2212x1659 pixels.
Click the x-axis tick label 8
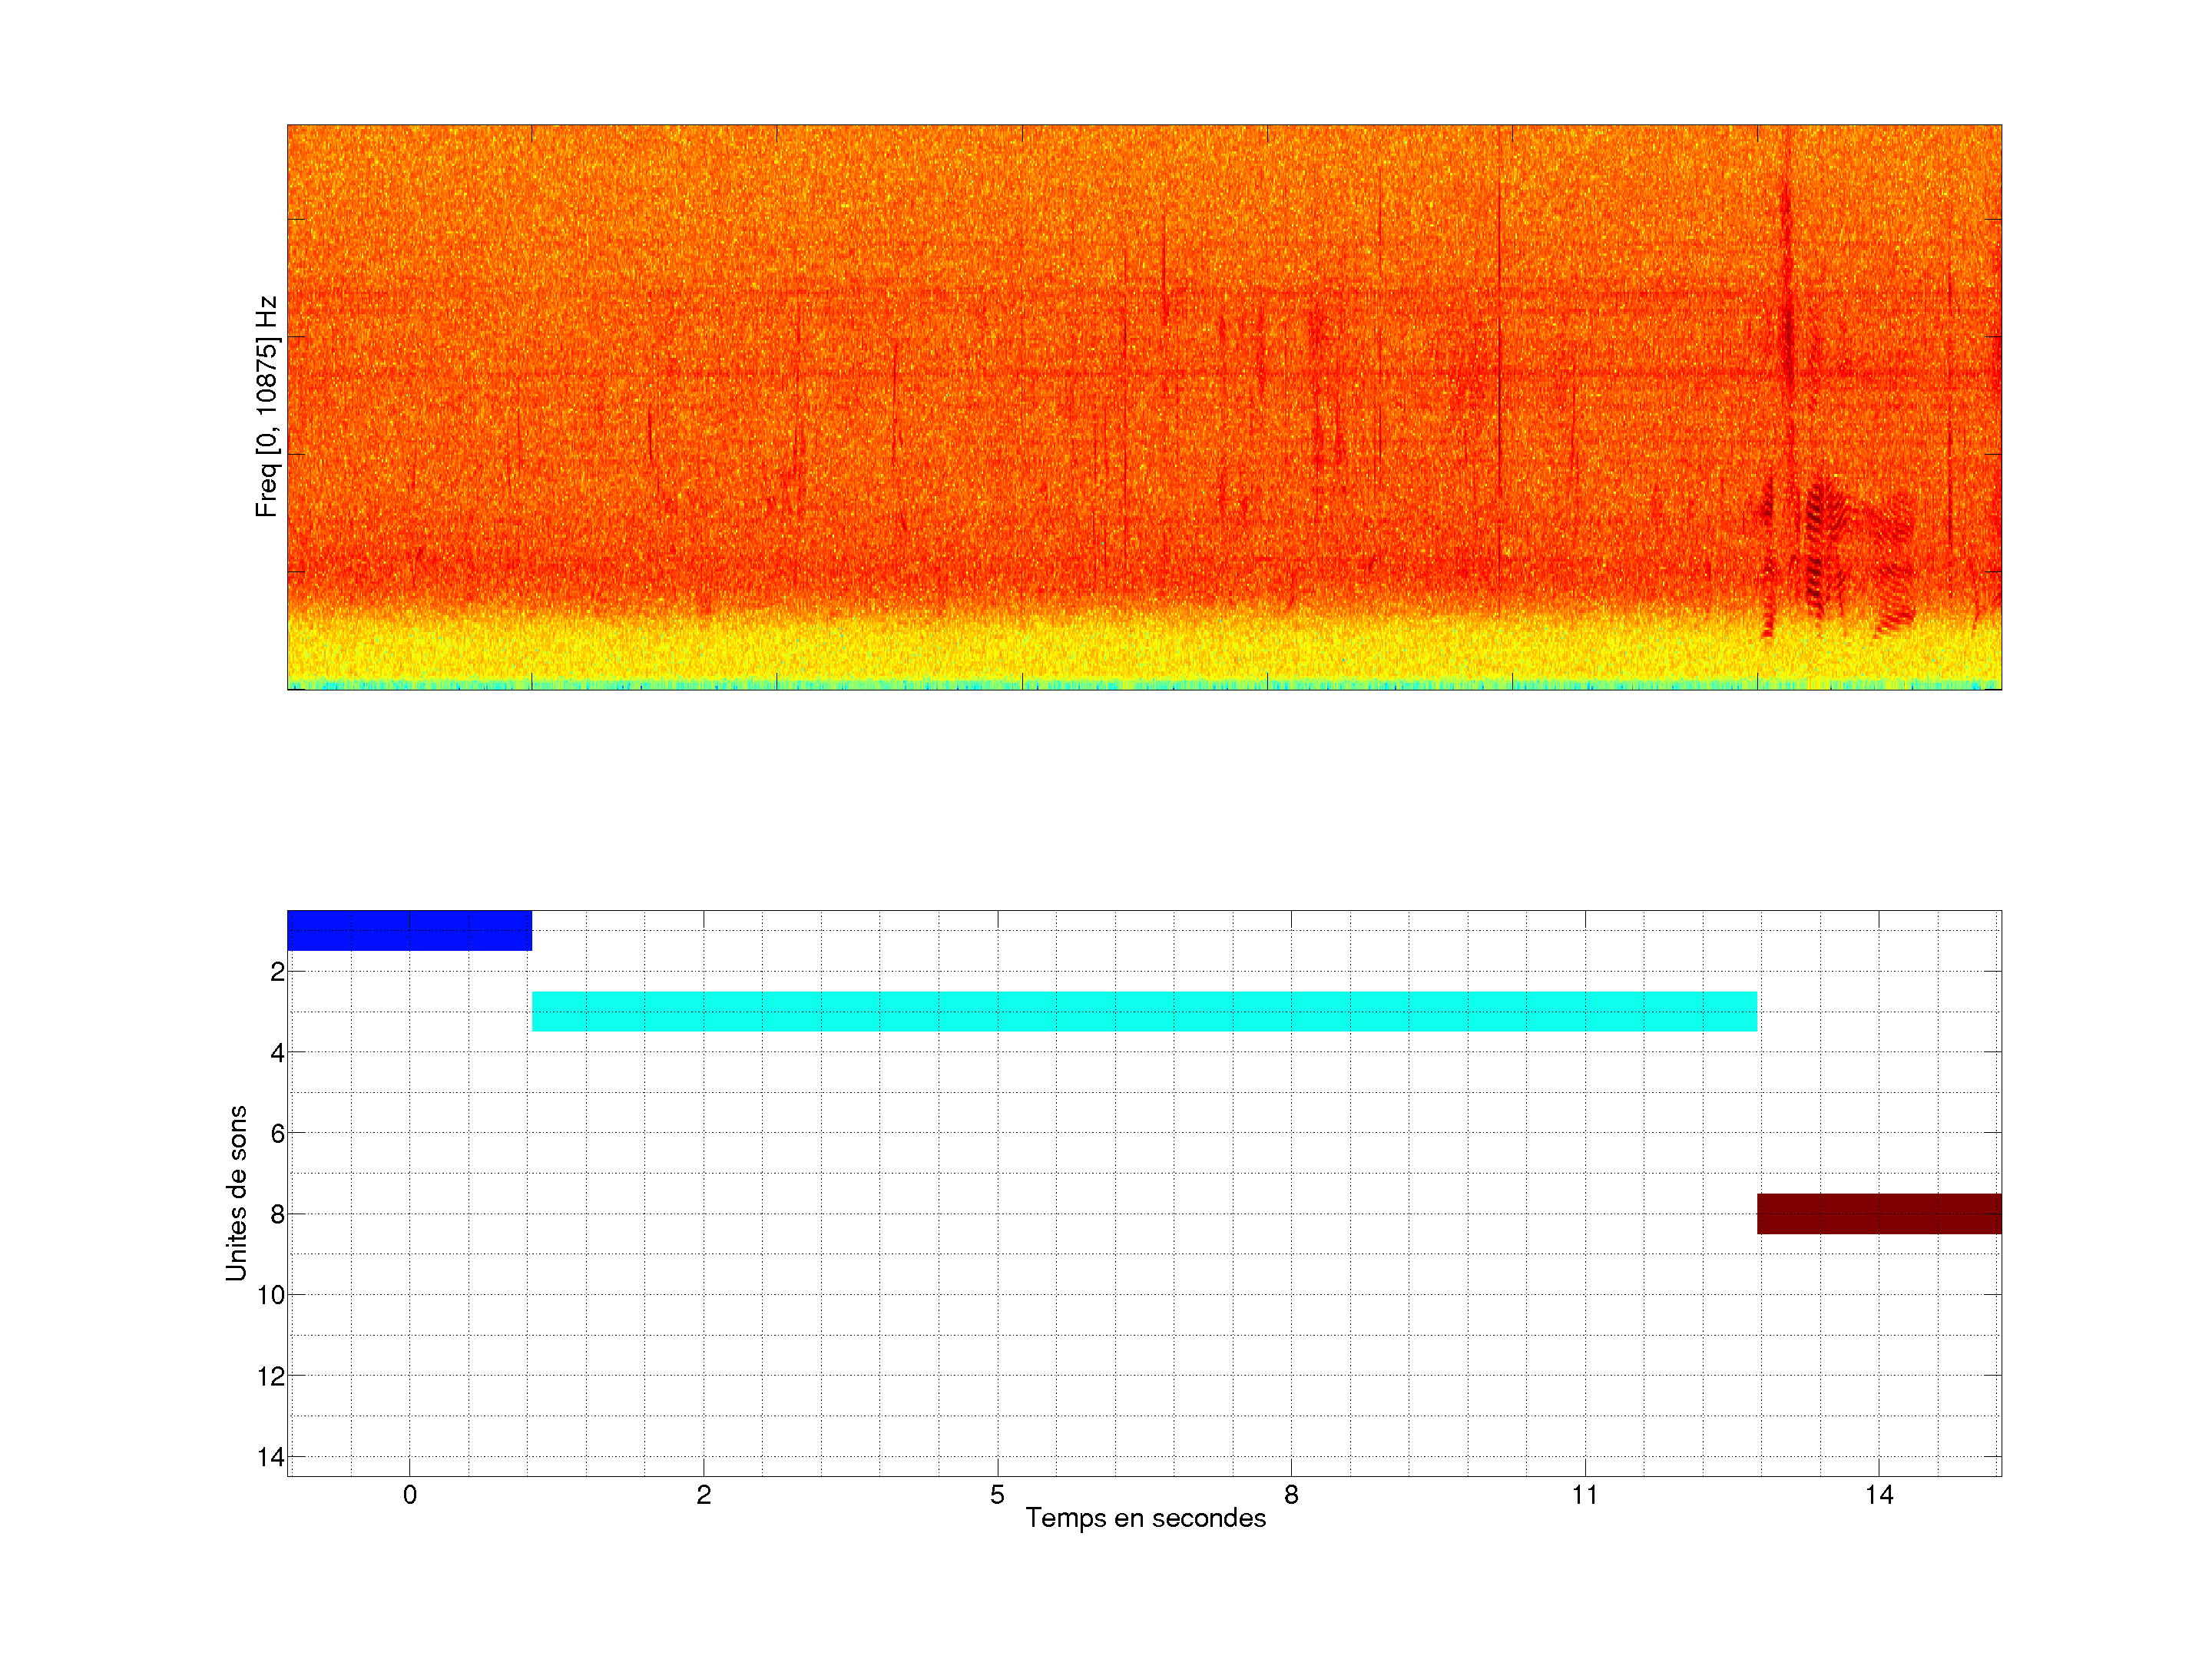[x=1291, y=1495]
